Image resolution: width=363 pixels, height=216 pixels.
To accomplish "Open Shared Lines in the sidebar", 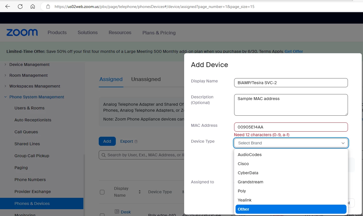I will point(27,144).
